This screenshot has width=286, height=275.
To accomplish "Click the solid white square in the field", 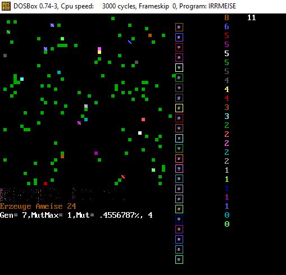I will click(x=140, y=133).
